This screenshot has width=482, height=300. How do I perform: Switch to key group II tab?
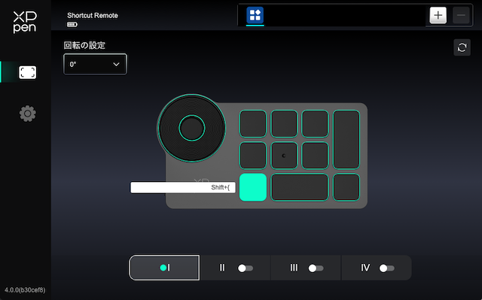222,268
